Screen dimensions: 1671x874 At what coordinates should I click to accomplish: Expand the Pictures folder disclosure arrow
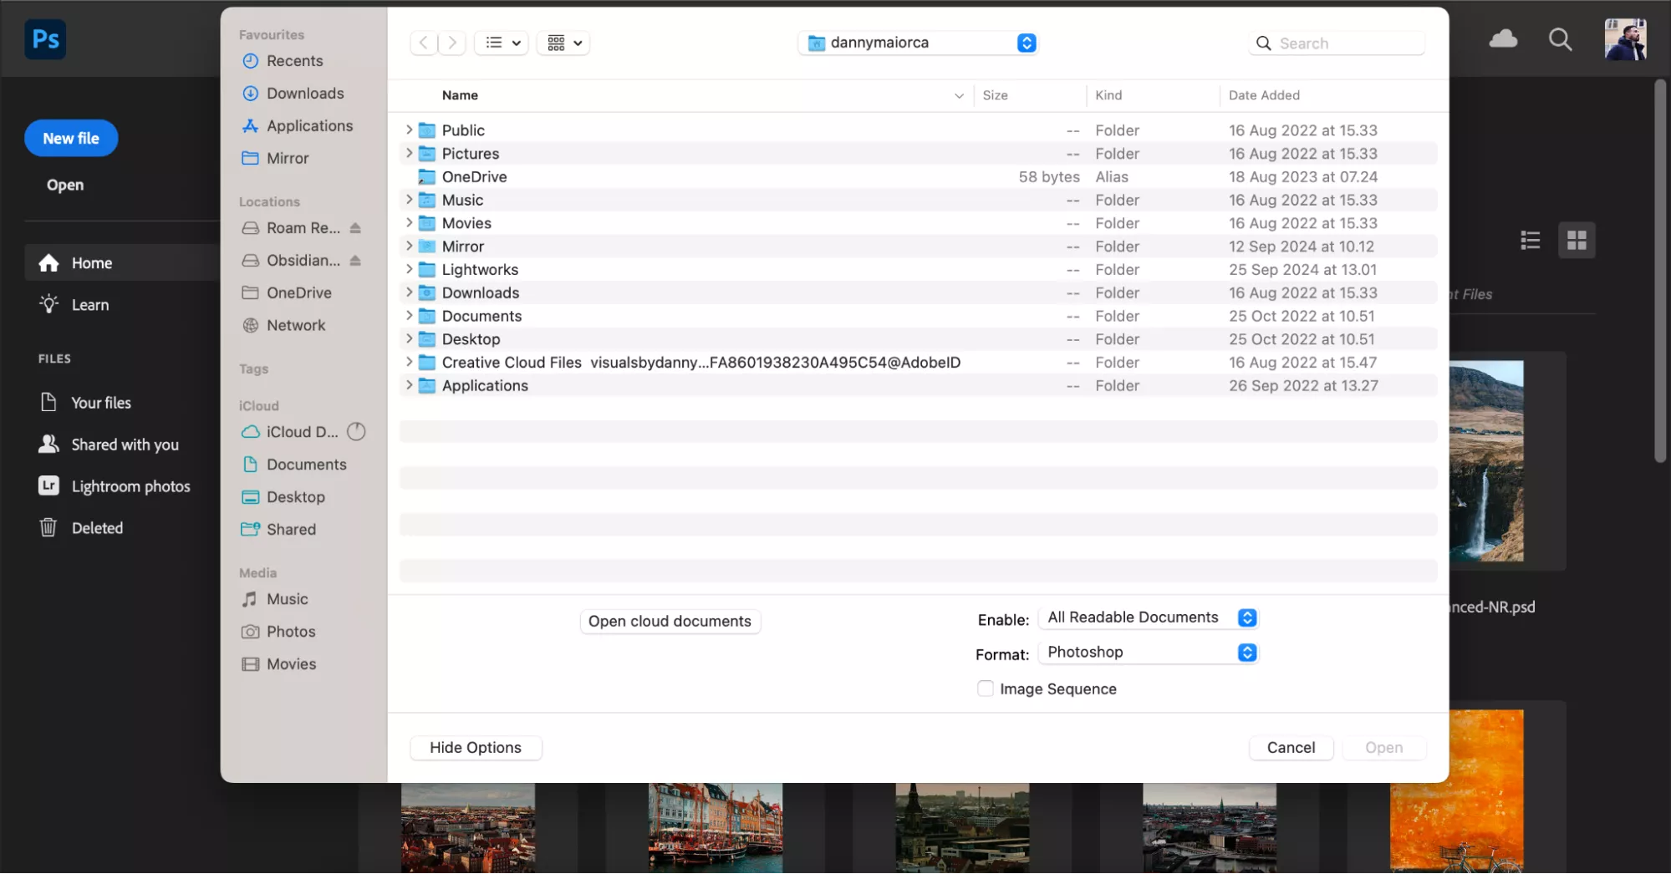pyautogui.click(x=409, y=154)
